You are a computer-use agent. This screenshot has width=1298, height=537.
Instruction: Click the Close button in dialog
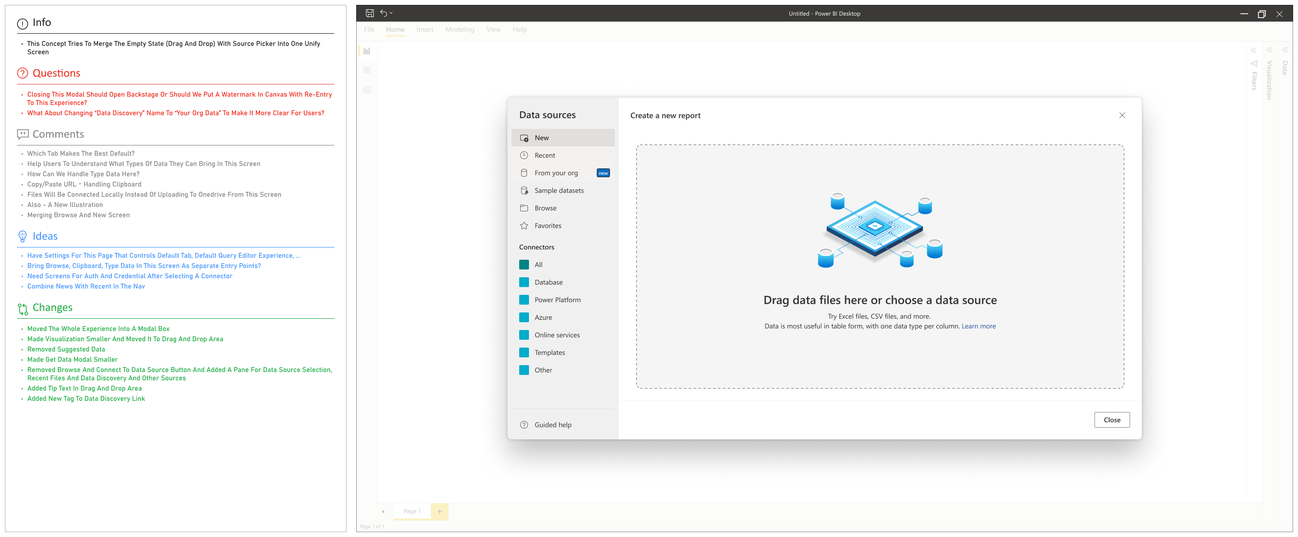[1112, 419]
